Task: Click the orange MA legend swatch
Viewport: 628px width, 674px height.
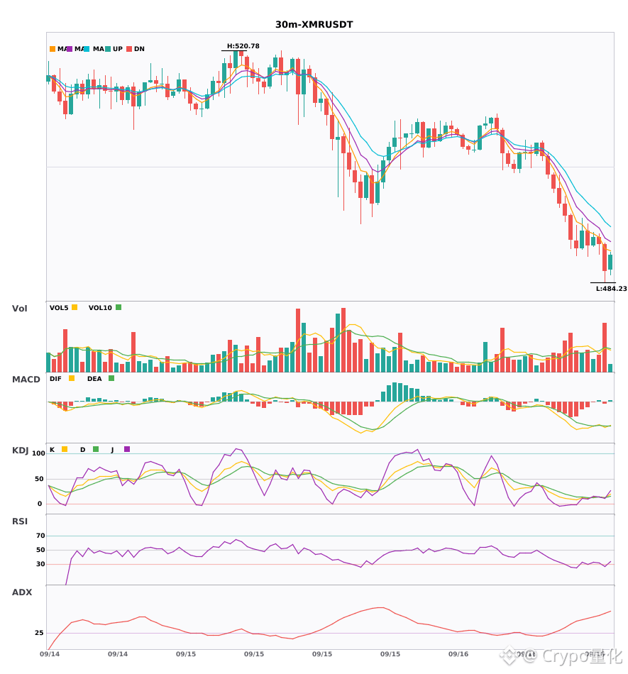Action: [x=53, y=49]
